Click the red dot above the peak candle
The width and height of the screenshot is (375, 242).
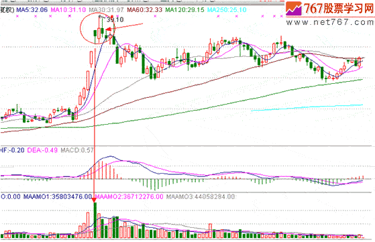click(x=112, y=16)
